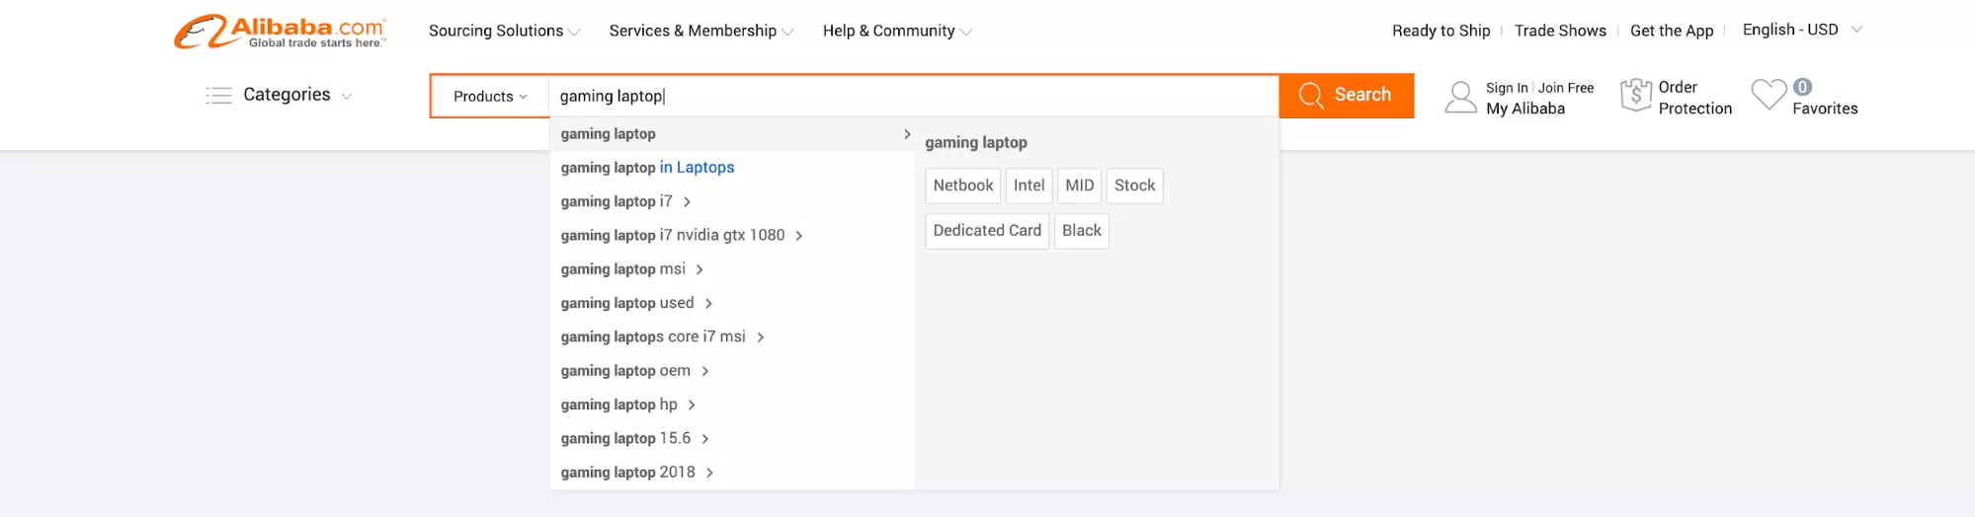The image size is (1975, 517).
Task: Choose the 'gaming laptop 15.6' suggestion
Action: pos(732,438)
